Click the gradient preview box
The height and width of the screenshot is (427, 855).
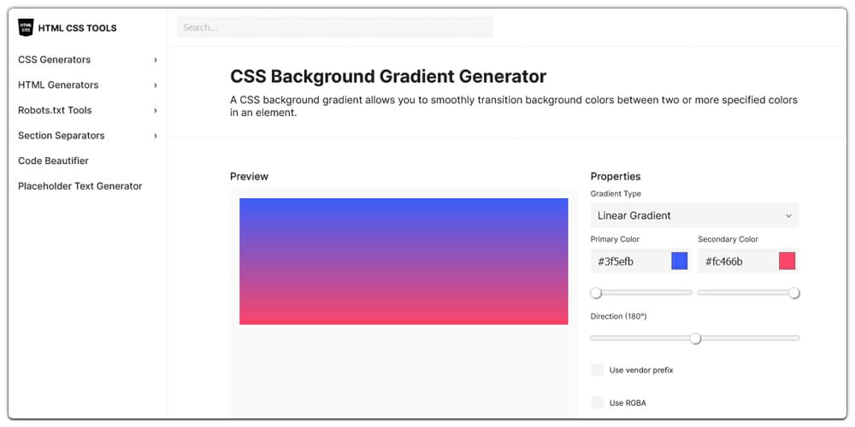pos(404,261)
